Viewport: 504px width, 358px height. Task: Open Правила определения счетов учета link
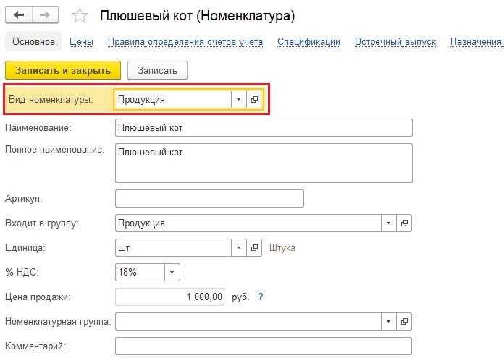click(x=185, y=42)
